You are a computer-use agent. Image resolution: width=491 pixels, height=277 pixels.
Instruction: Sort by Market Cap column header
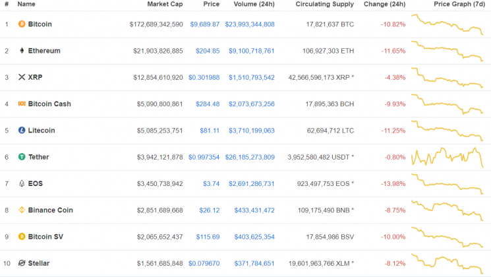pos(165,4)
